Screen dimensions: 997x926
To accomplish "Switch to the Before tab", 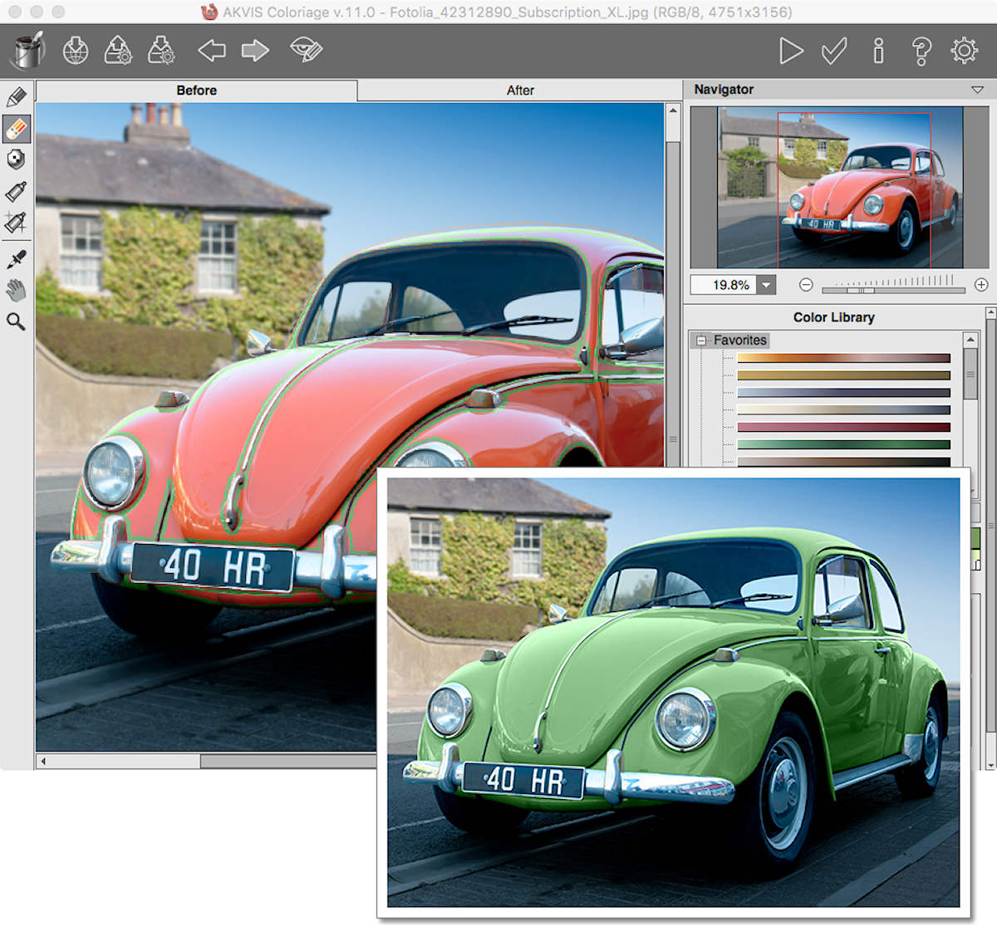I will [196, 91].
